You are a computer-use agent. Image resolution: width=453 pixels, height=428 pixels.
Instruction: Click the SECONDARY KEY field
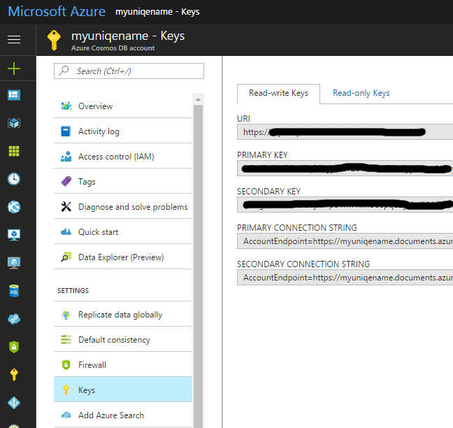click(x=345, y=205)
